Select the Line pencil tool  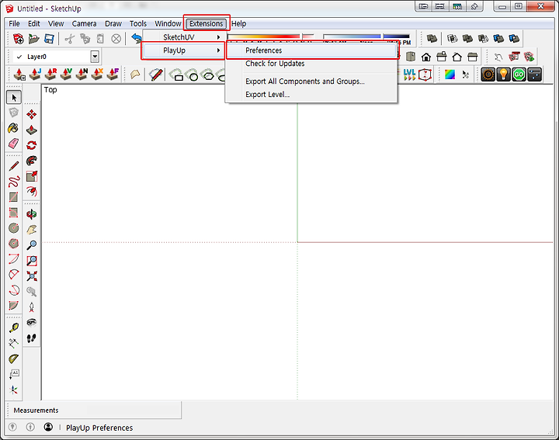[13, 166]
